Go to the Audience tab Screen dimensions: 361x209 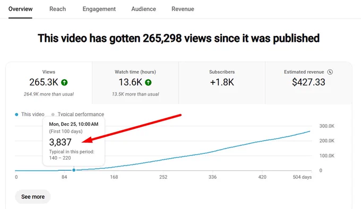(x=143, y=9)
